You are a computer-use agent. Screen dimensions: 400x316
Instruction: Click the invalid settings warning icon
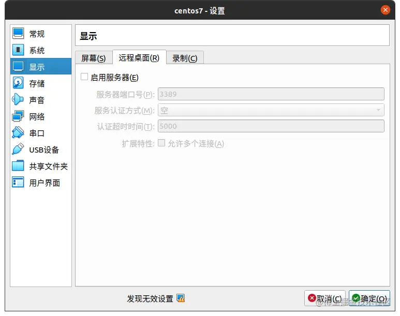pyautogui.click(x=181, y=298)
